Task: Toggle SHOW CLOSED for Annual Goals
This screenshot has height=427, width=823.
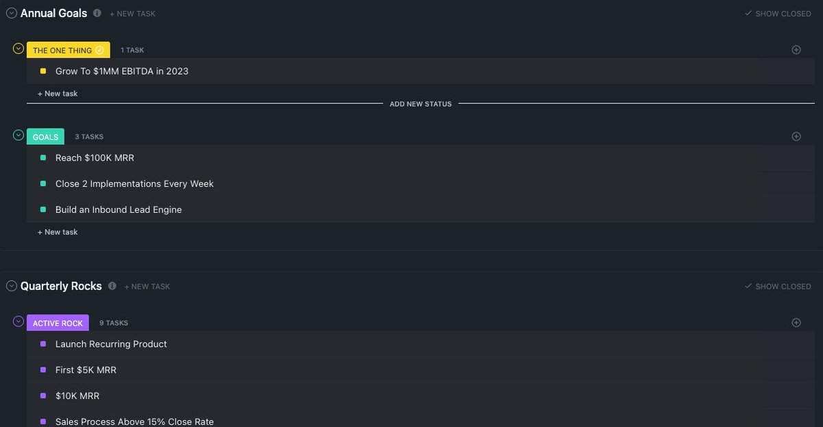Action: click(777, 13)
